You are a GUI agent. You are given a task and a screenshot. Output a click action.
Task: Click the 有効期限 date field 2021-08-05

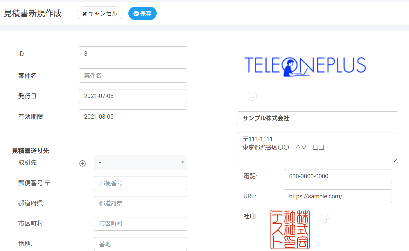tap(133, 116)
